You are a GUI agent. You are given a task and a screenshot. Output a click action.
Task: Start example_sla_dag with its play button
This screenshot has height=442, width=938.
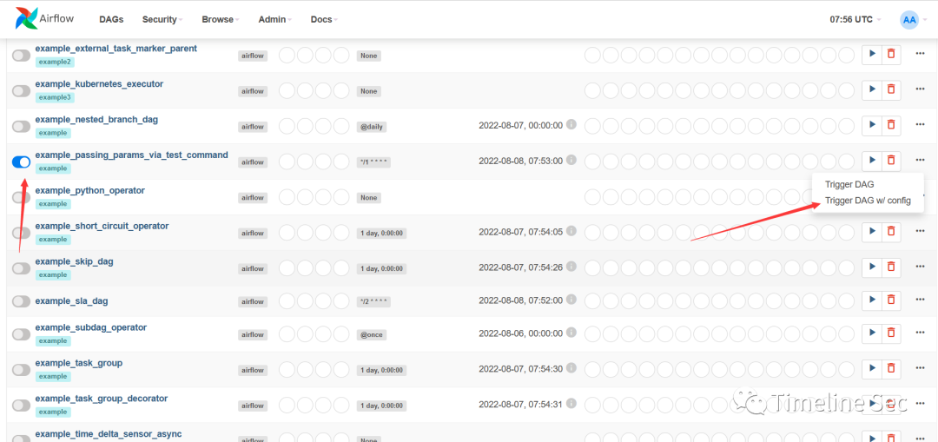click(x=872, y=299)
